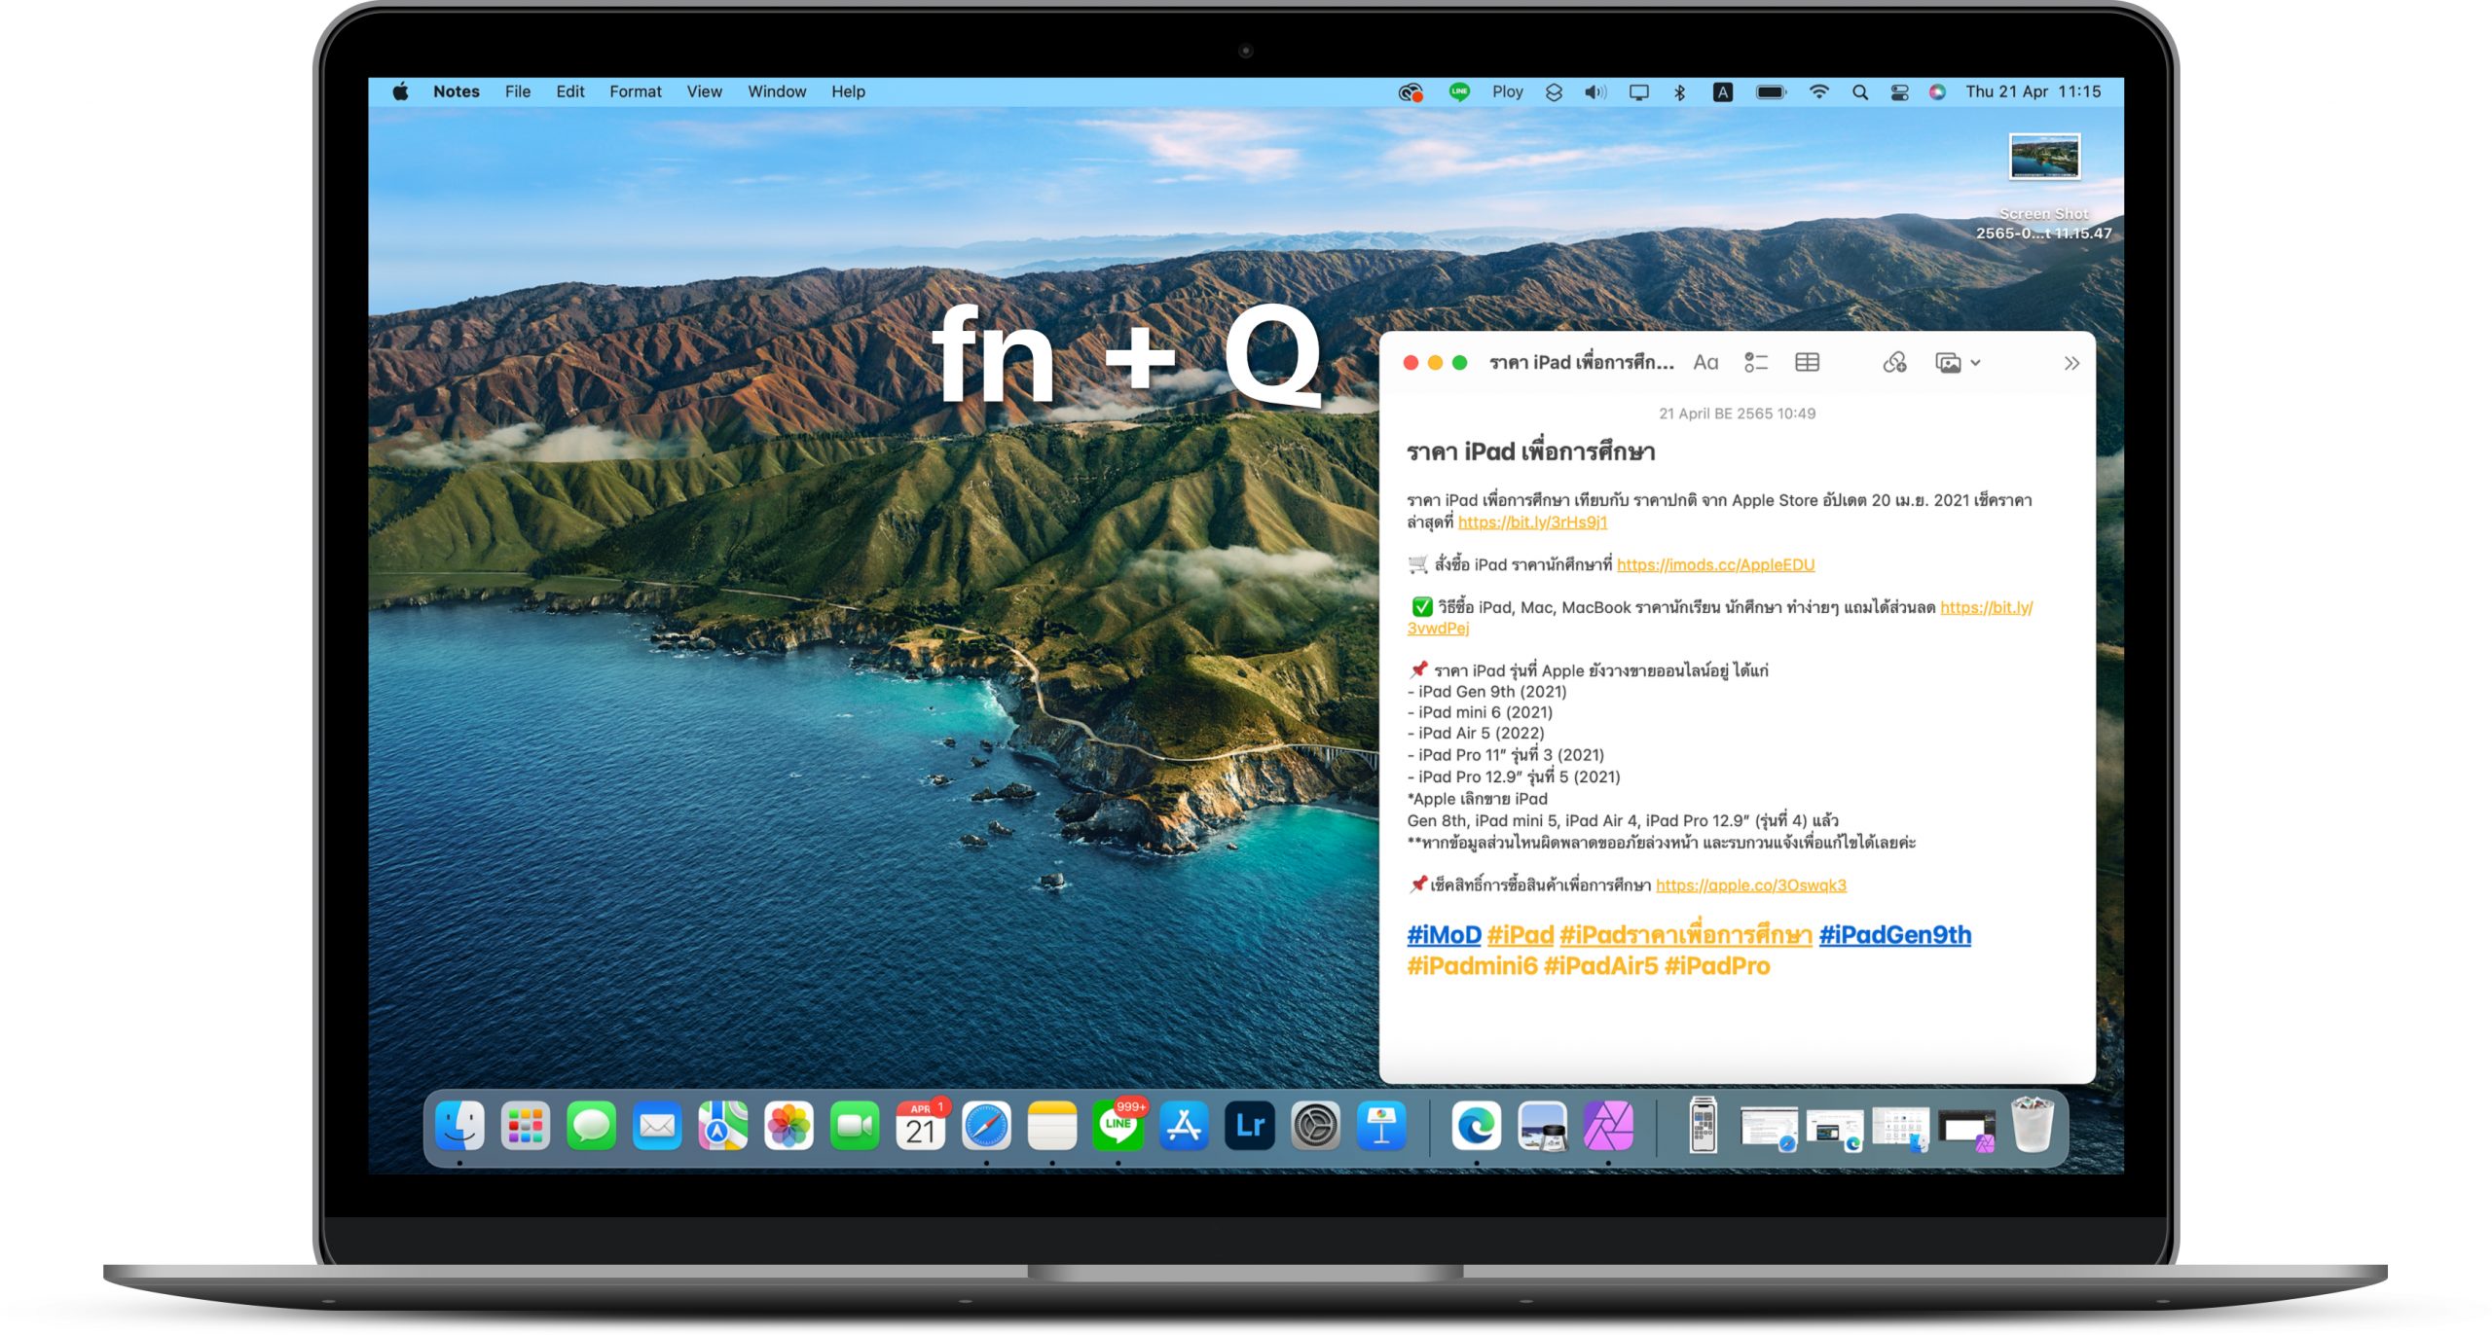Open the Aa text format options
Viewport: 2492px width, 1335px height.
pyautogui.click(x=1705, y=363)
